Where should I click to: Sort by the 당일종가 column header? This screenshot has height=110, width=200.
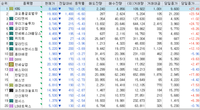pyautogui.click(x=171, y=3)
